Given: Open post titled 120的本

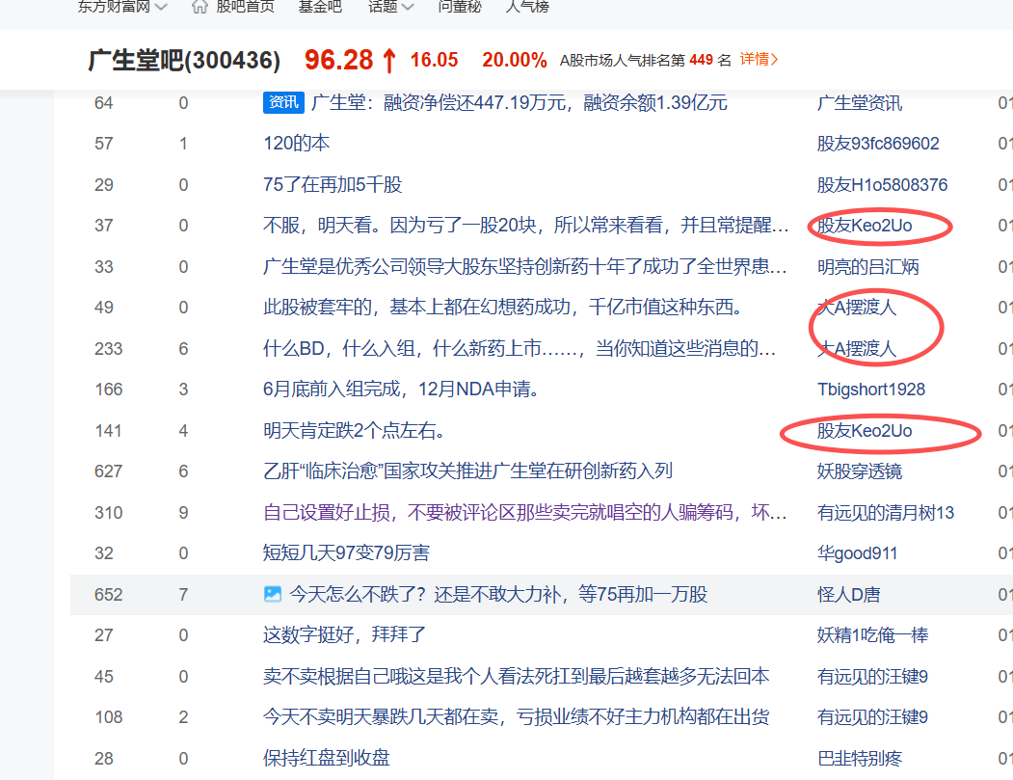Looking at the screenshot, I should point(296,144).
